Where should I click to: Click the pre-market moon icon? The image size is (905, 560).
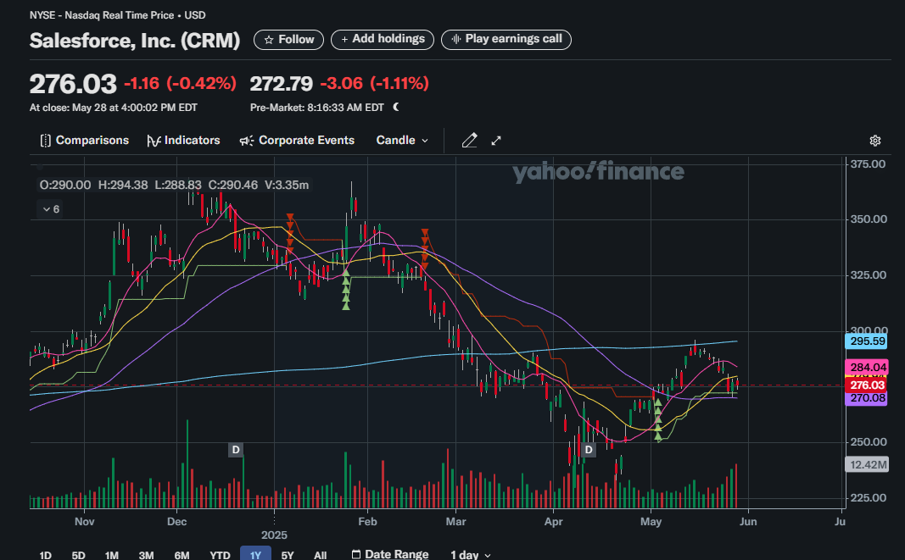coord(396,108)
